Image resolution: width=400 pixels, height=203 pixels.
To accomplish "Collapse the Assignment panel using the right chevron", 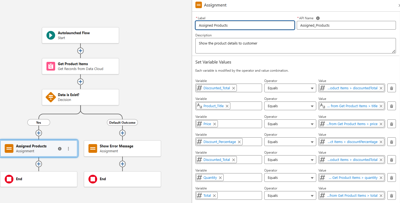I will coord(398,5).
